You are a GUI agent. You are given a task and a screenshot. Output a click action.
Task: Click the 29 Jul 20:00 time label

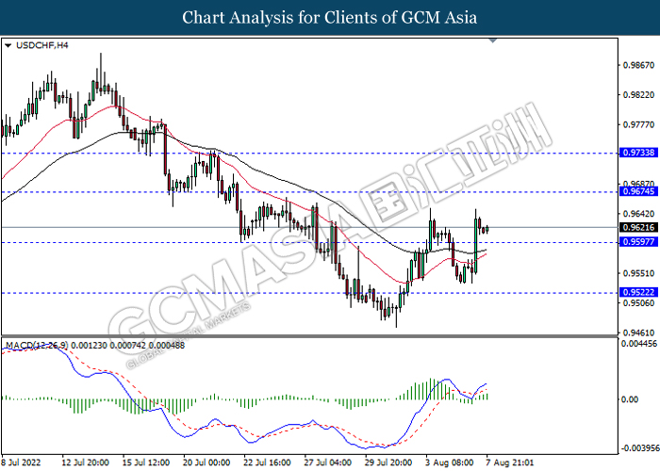click(388, 463)
